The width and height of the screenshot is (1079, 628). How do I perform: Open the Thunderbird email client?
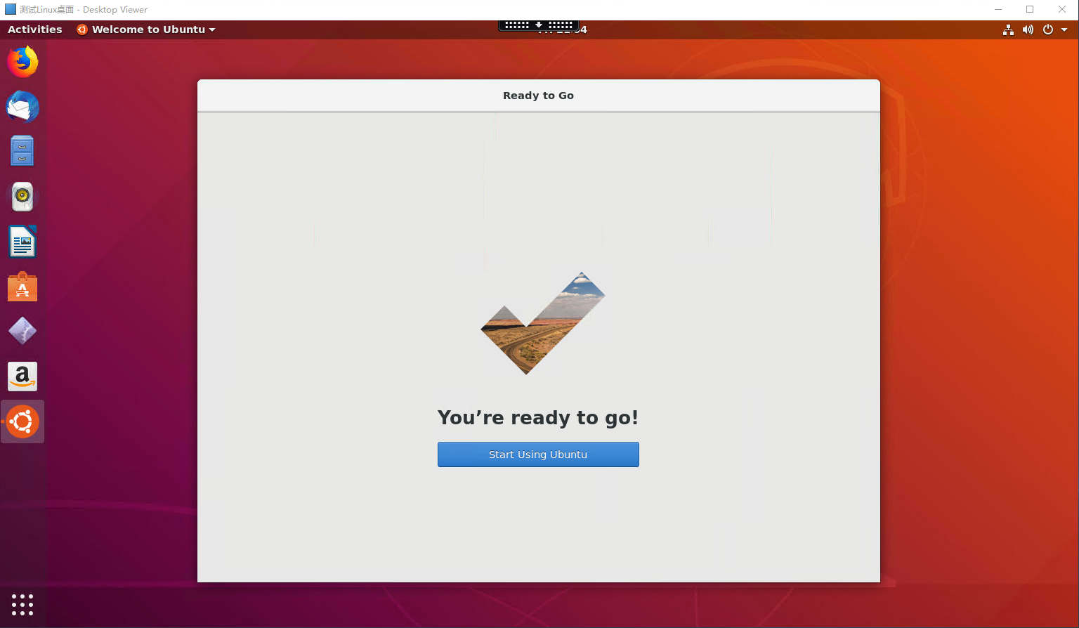[x=22, y=106]
